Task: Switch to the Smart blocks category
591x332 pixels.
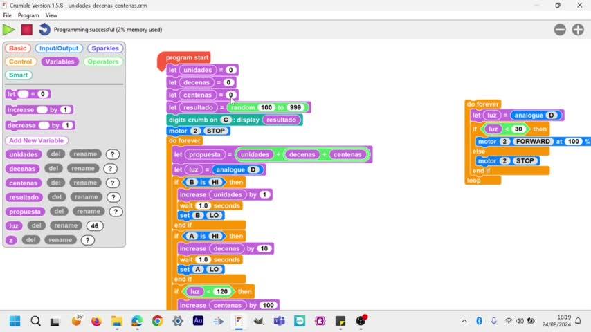Action: pyautogui.click(x=19, y=75)
